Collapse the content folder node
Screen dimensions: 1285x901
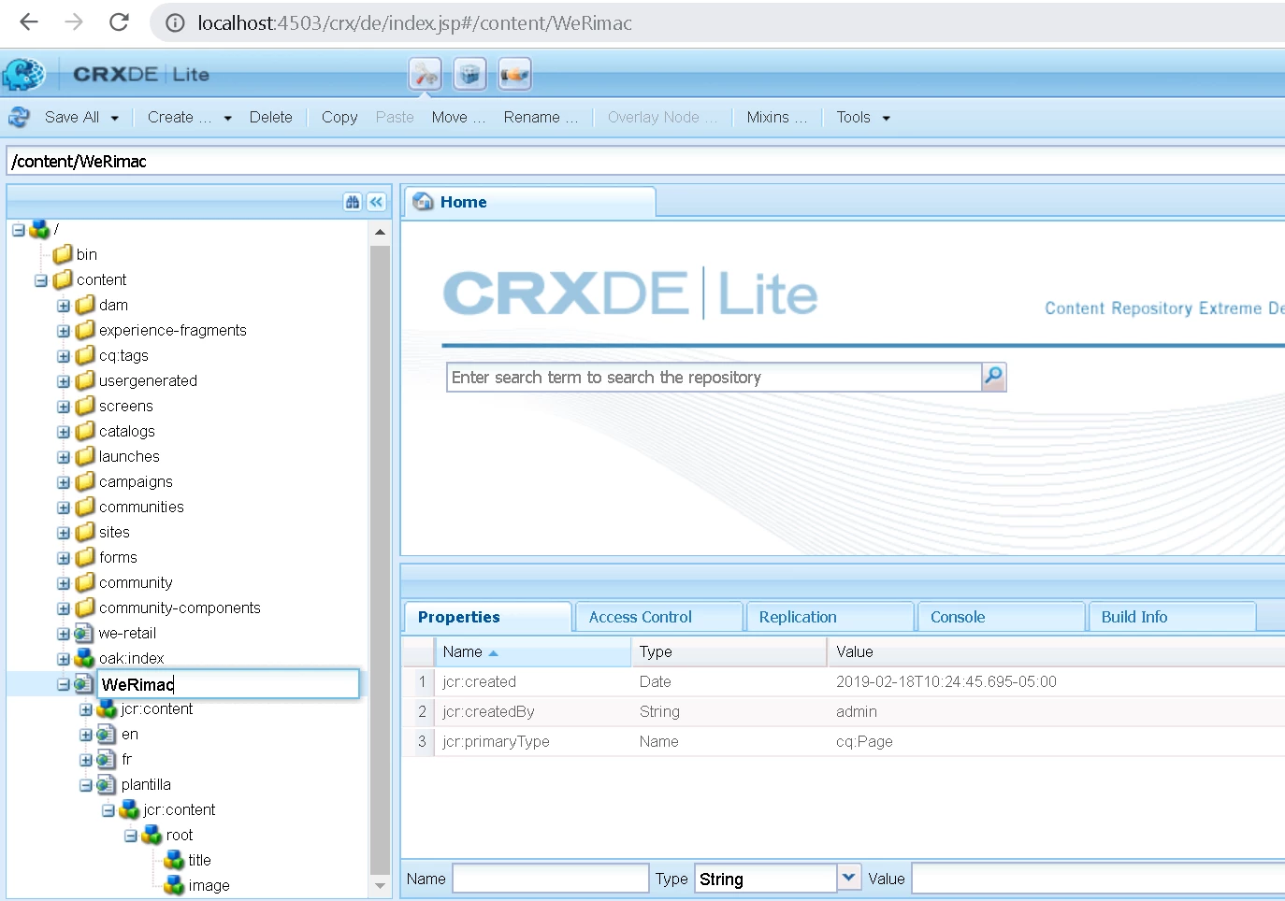click(x=41, y=280)
